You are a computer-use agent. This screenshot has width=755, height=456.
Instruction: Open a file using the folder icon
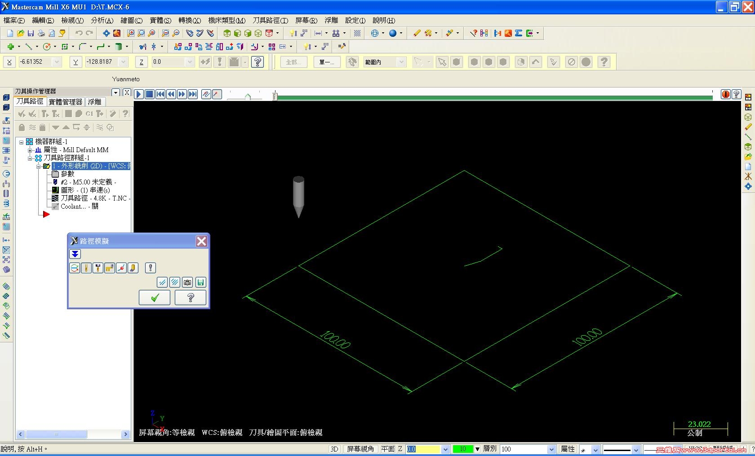coord(20,33)
